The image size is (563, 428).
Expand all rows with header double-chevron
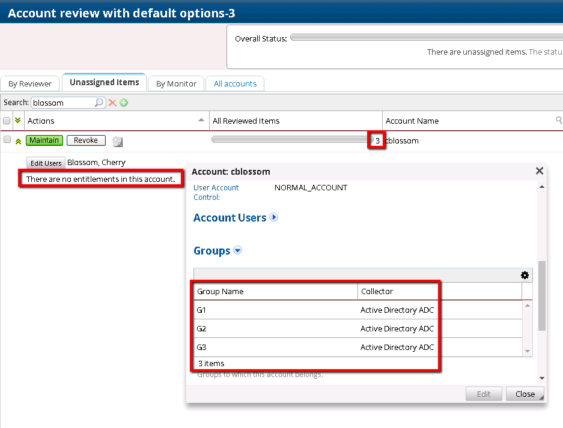click(x=18, y=121)
